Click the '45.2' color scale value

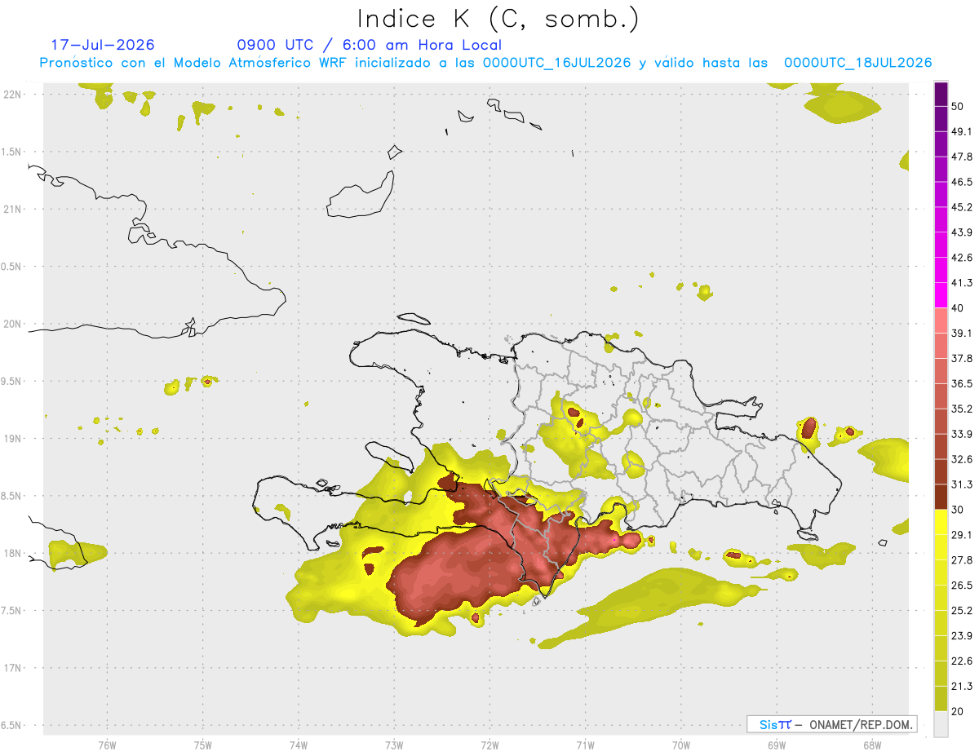[962, 207]
